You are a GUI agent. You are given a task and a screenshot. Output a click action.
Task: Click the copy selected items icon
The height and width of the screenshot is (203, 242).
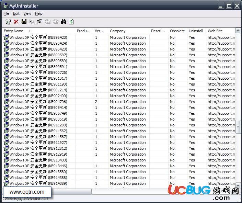[32, 22]
